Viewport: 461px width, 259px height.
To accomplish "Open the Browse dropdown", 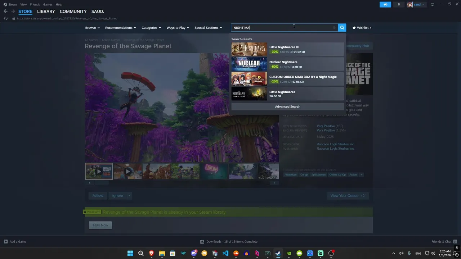I will tap(93, 28).
